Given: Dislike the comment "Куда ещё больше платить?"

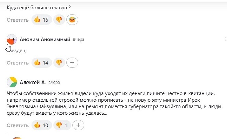Looking at the screenshot, I should coord(59,20).
